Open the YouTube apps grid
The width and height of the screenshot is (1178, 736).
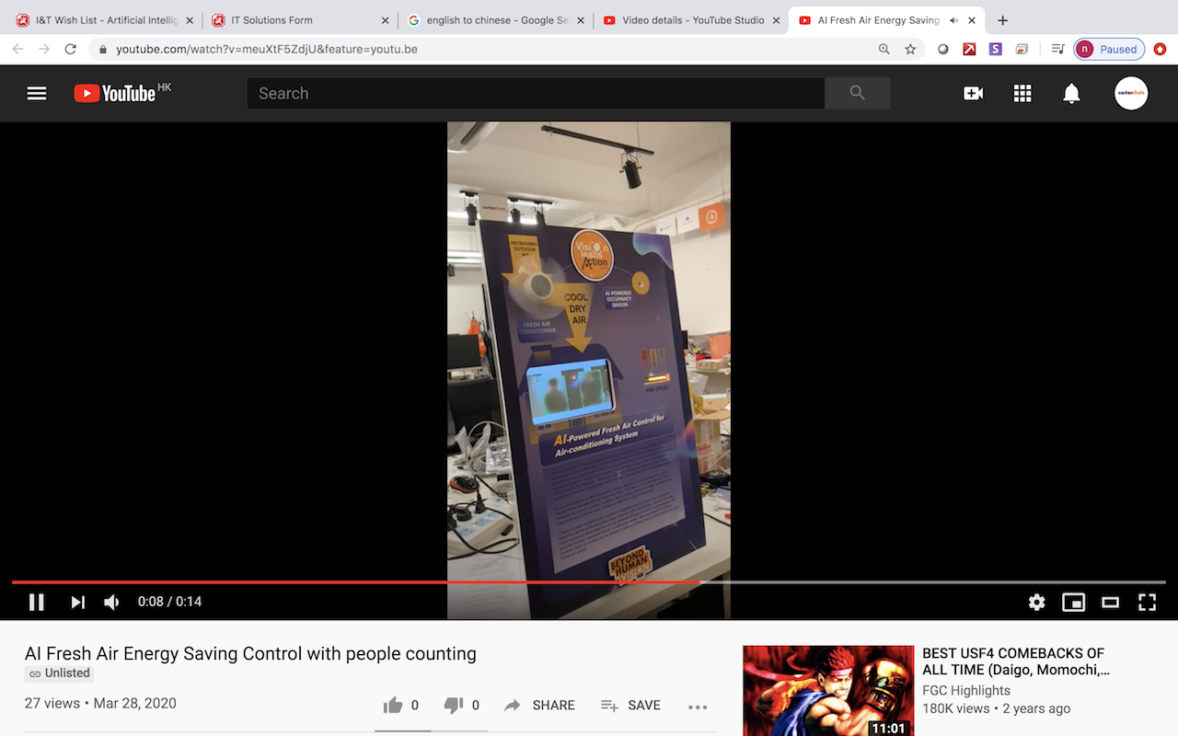point(1022,93)
